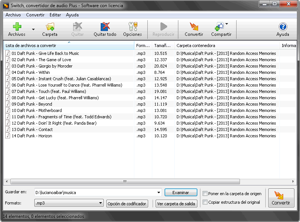Click the music note icon of Lose Yourself to Dance

[8, 85]
